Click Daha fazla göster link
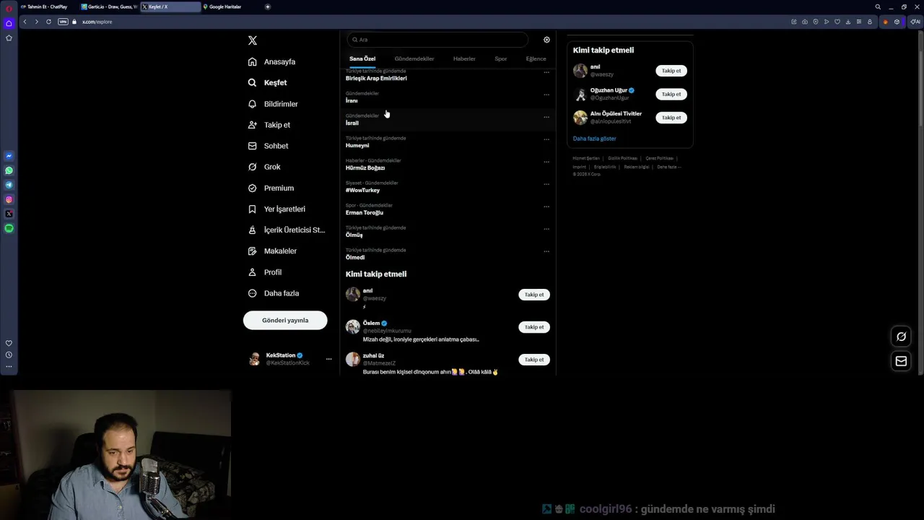 [x=595, y=139]
